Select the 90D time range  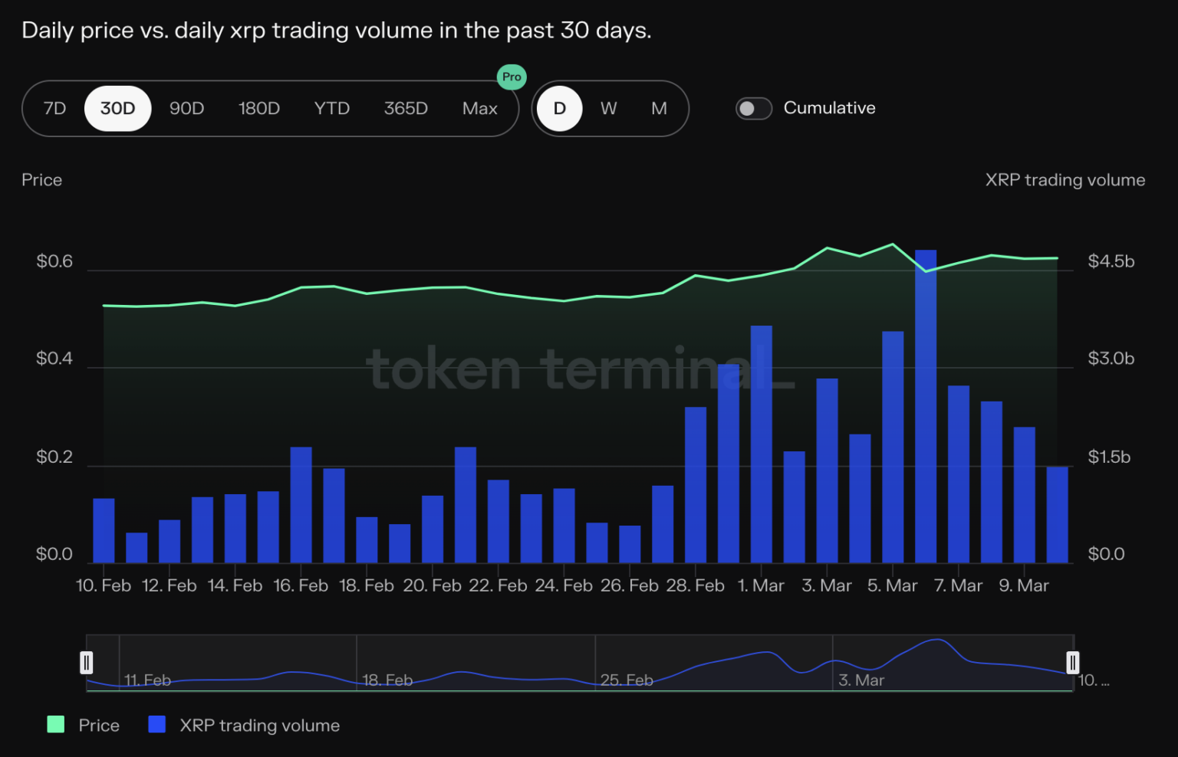click(x=187, y=108)
